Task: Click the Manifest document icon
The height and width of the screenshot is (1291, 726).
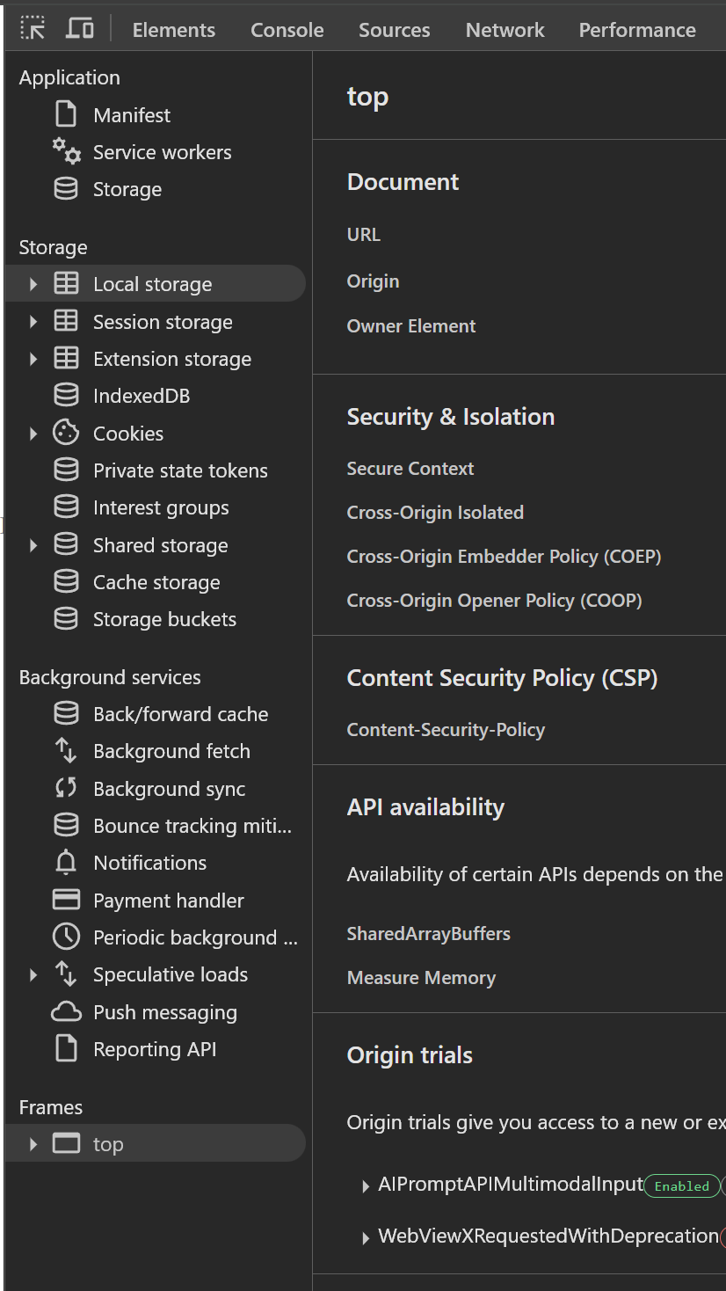Action: [66, 114]
